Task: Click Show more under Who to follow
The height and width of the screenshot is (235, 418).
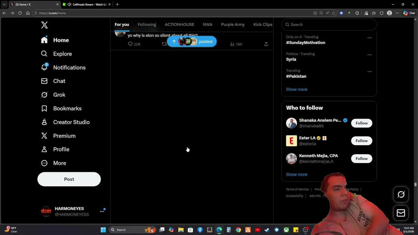Action: [297, 174]
